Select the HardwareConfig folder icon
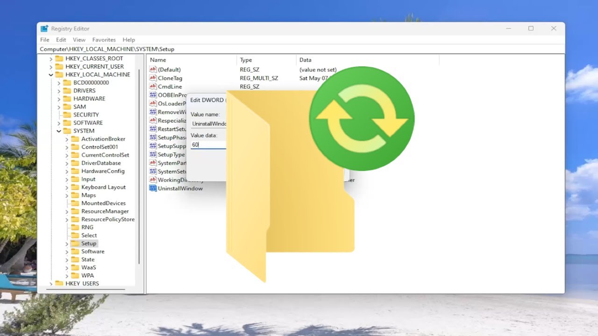Image resolution: width=598 pixels, height=336 pixels. click(75, 171)
